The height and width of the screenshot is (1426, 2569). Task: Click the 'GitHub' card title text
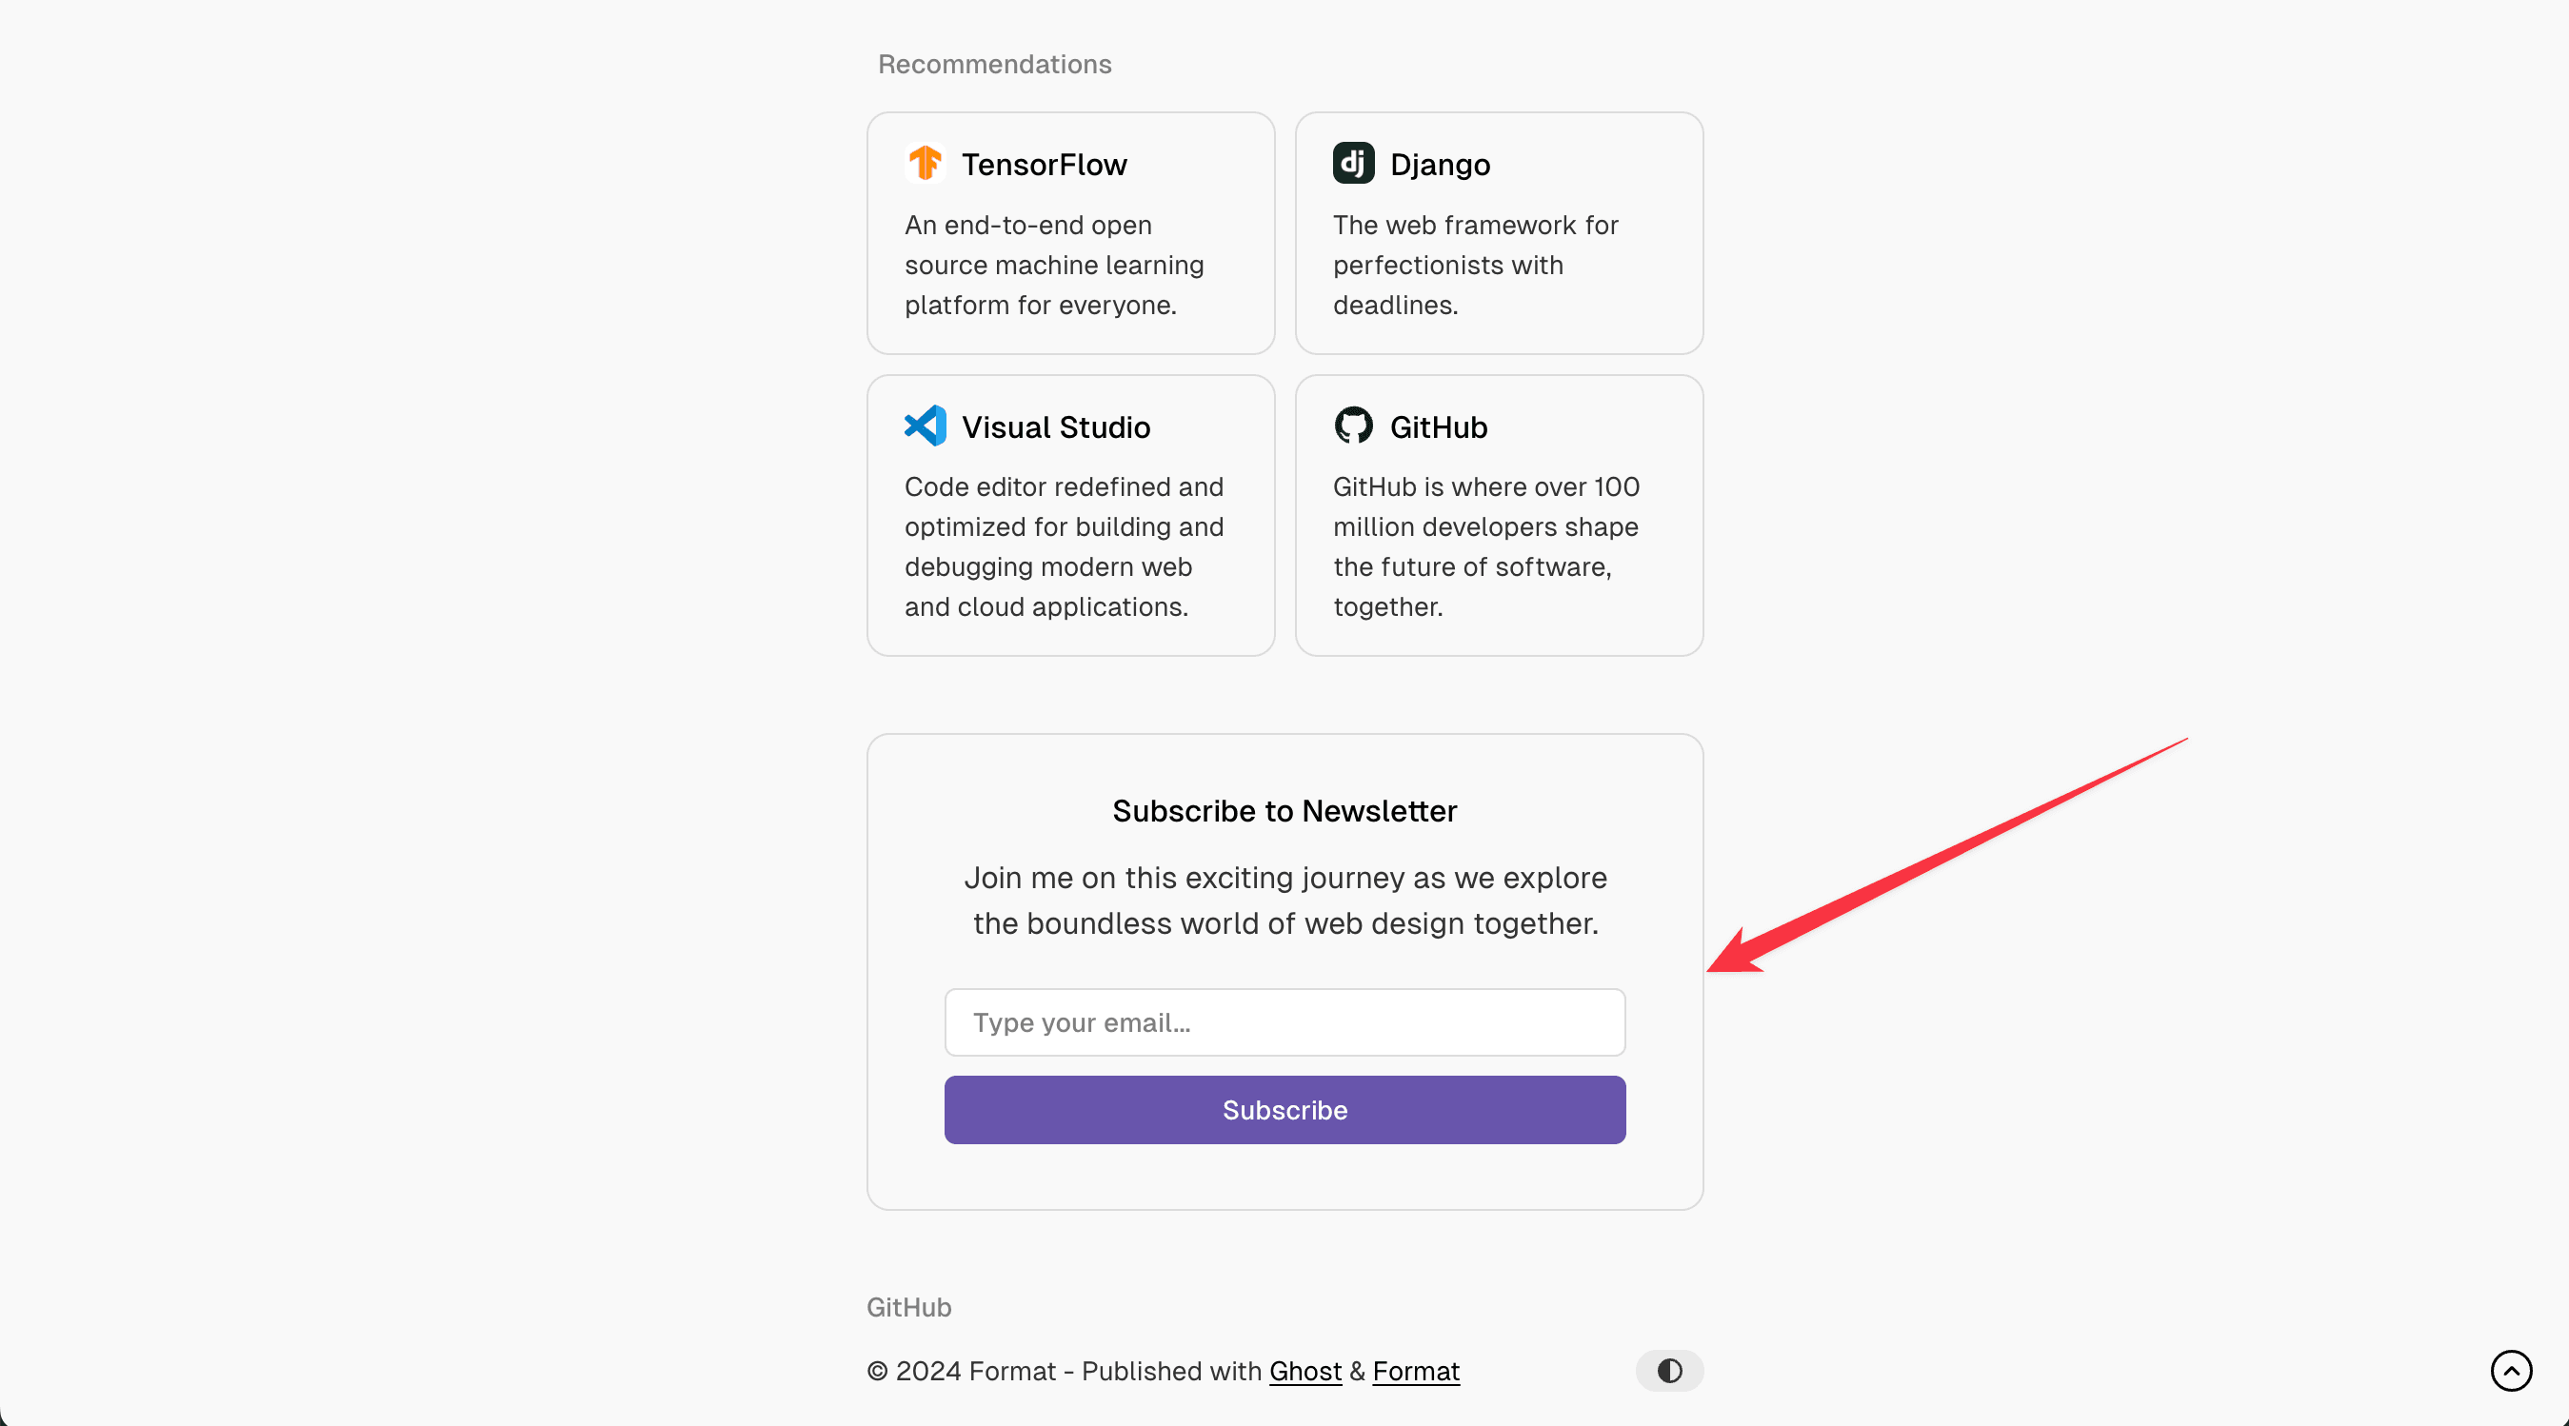pyautogui.click(x=1438, y=426)
